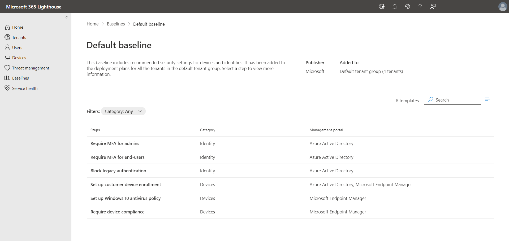Viewport: 509px width, 241px height.
Task: Open the list view options icon
Action: (488, 99)
